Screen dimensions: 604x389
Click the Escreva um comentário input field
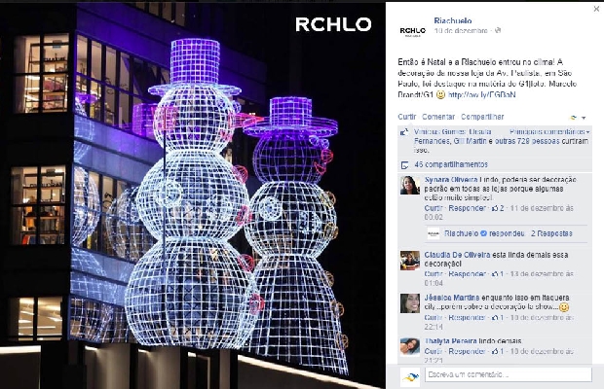[x=509, y=374]
